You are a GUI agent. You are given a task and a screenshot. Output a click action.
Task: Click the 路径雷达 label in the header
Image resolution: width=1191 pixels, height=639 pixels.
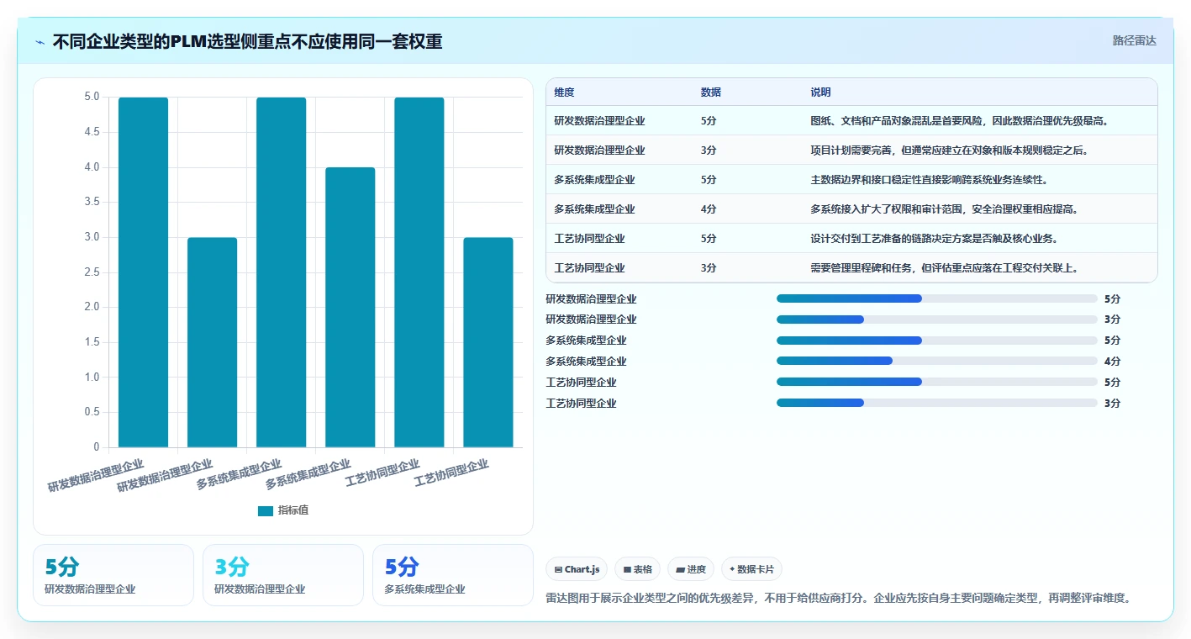pyautogui.click(x=1135, y=40)
